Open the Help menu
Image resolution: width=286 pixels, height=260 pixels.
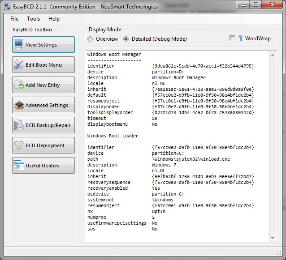pos(54,19)
